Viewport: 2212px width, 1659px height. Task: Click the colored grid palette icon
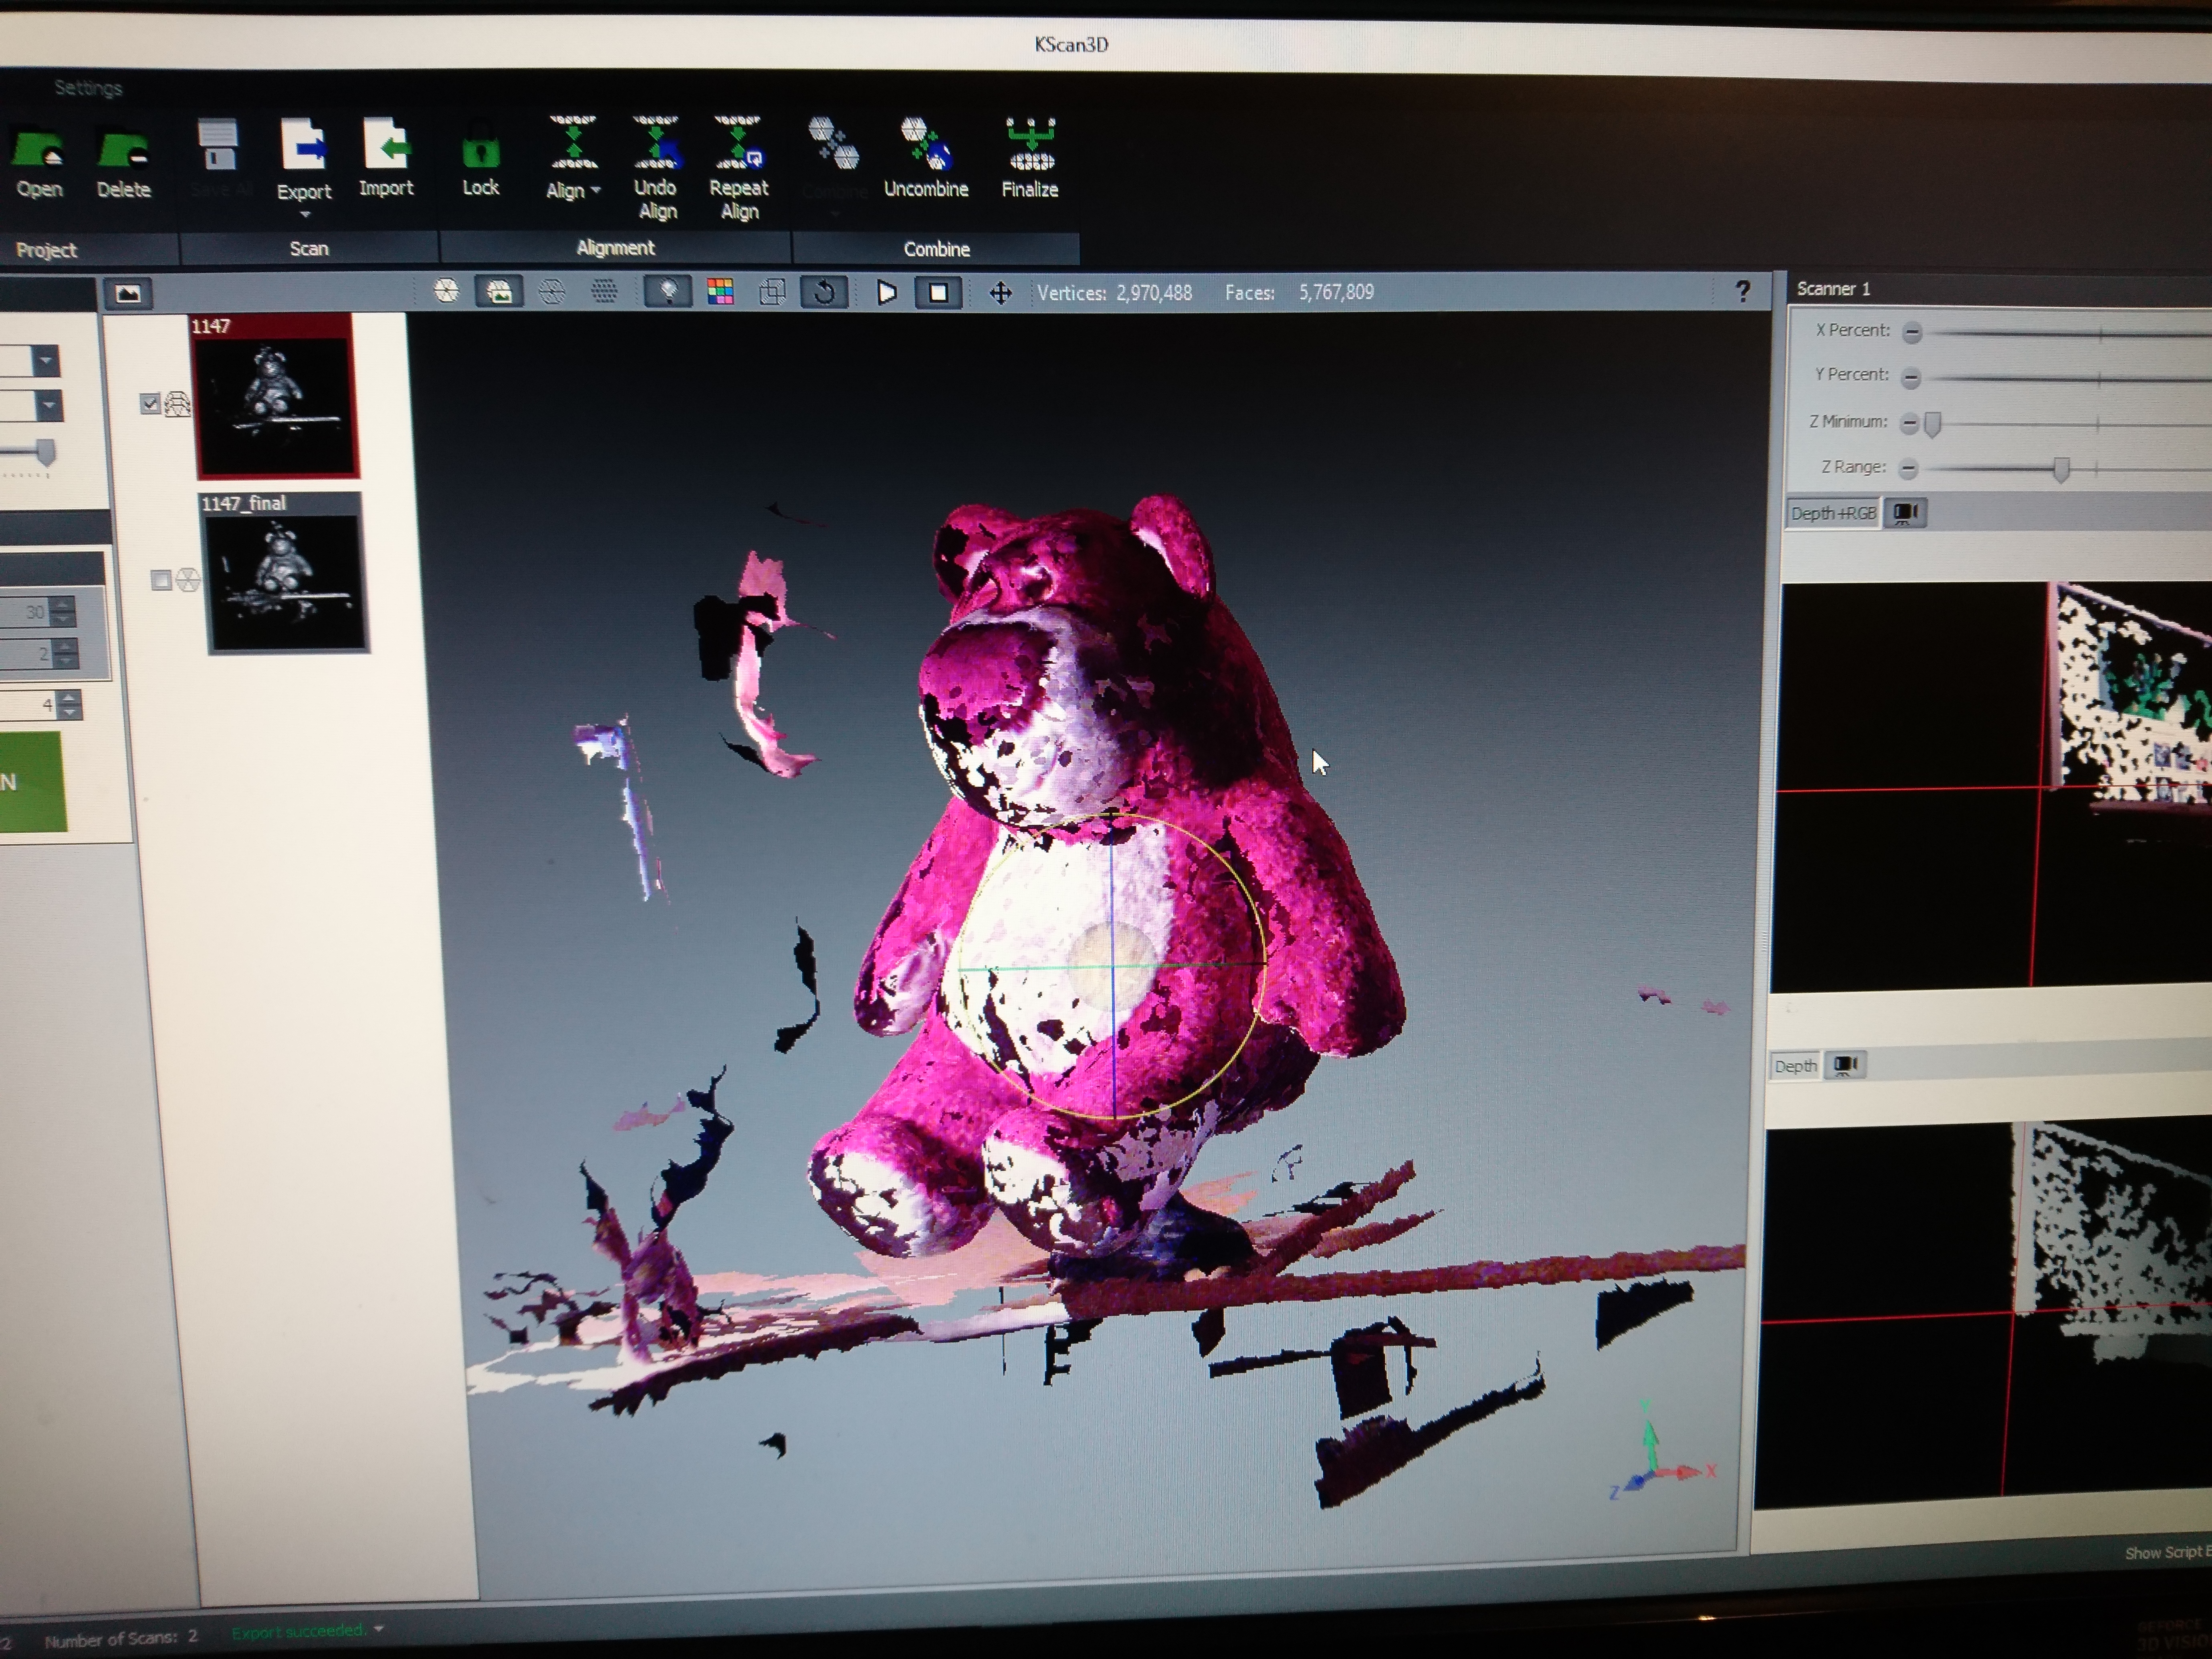pyautogui.click(x=720, y=292)
